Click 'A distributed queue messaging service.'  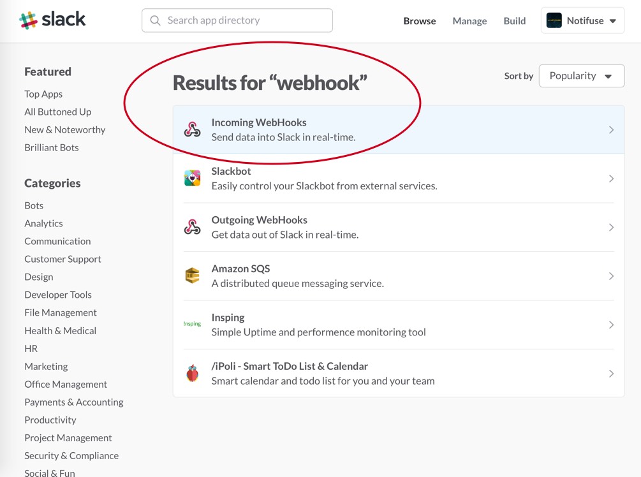298,283
